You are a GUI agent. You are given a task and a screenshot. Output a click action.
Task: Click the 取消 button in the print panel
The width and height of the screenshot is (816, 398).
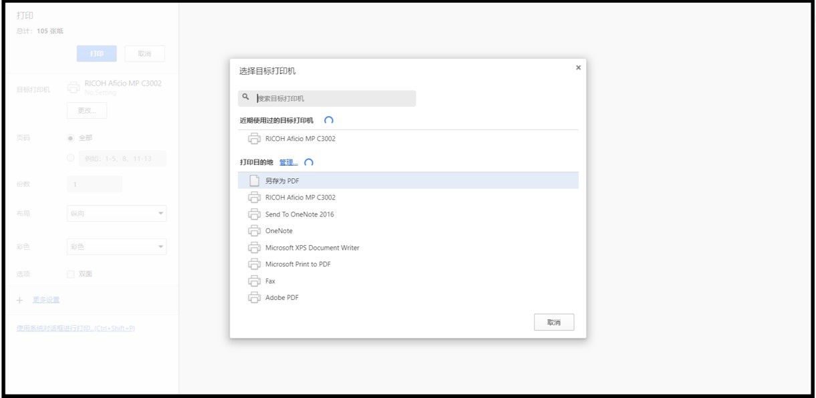tap(144, 54)
